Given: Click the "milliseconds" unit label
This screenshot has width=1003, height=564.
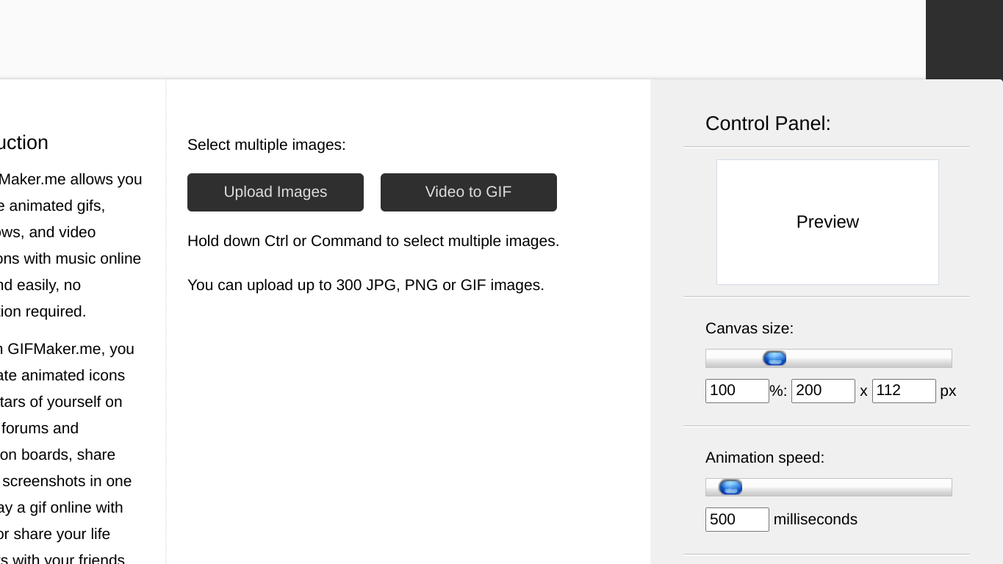Looking at the screenshot, I should point(816,519).
